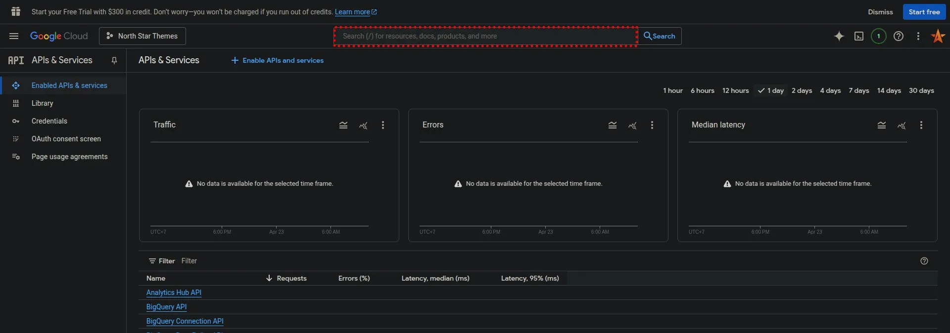Open Median latency chart more options
Screen dimensions: 950x333
[921, 125]
